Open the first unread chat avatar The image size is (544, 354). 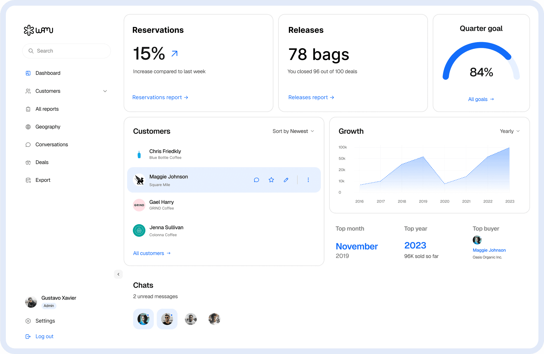pyautogui.click(x=143, y=319)
